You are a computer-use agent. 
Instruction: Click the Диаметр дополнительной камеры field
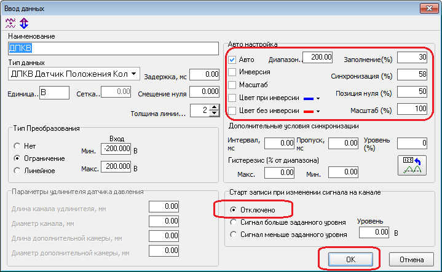tap(164, 251)
